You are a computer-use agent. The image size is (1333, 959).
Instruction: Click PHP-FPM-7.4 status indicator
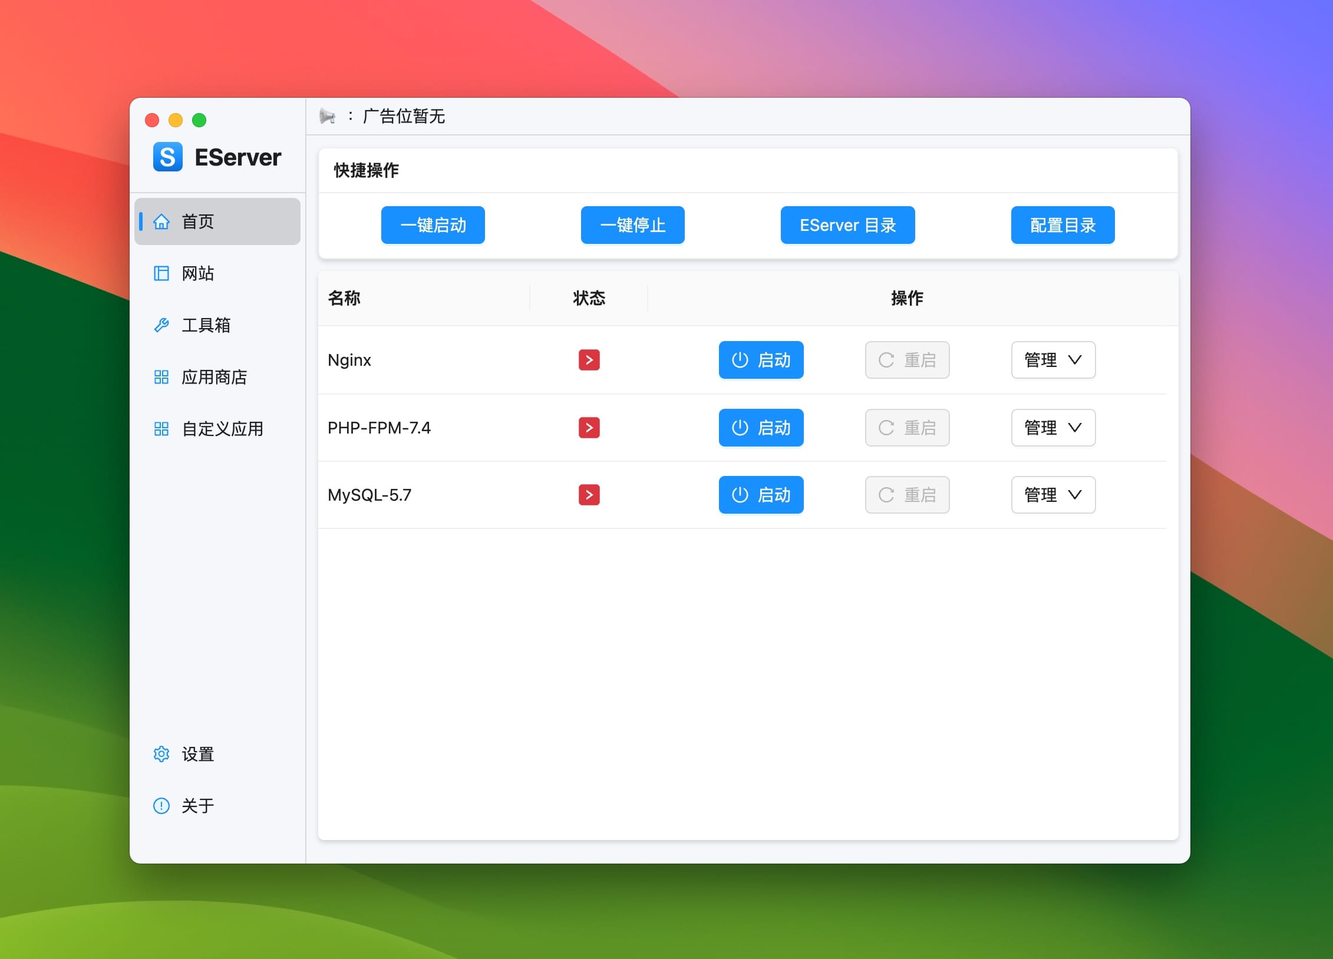pos(588,428)
